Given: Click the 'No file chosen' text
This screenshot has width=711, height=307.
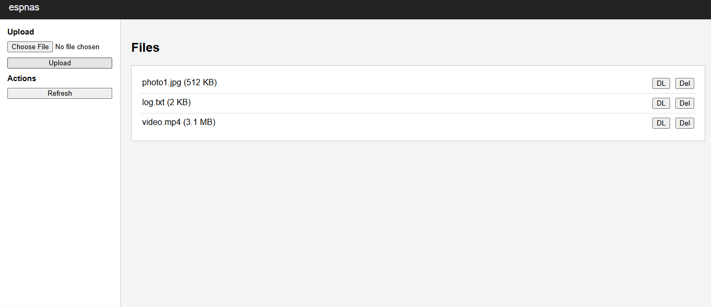Looking at the screenshot, I should 77,47.
